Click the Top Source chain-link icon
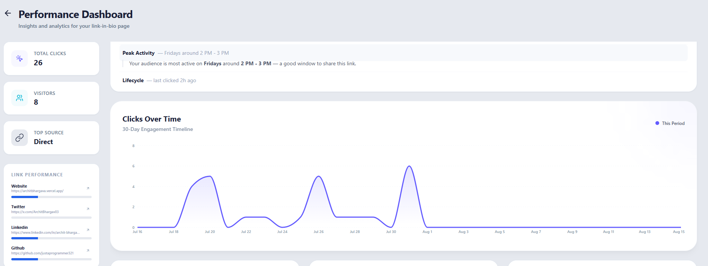 [20, 138]
